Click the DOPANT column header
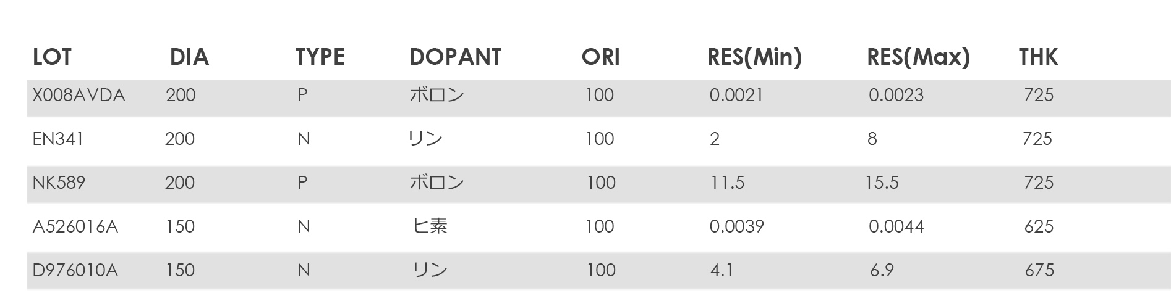Image resolution: width=1171 pixels, height=301 pixels. [x=455, y=57]
